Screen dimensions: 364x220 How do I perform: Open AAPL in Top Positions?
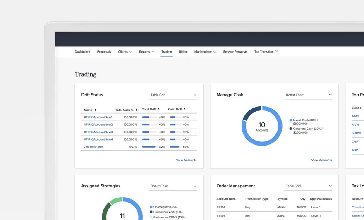tap(355, 116)
